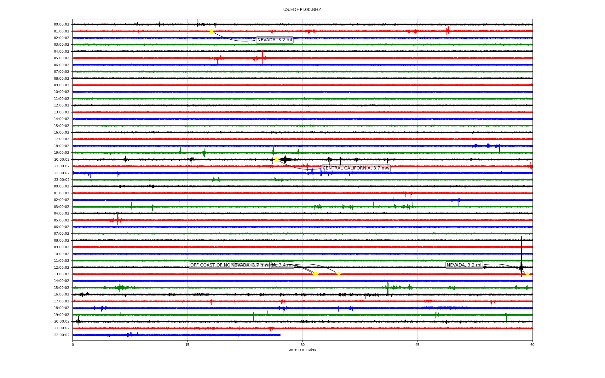Select the x-axis tick label 60
Image resolution: width=605 pixels, height=378 pixels.
[532, 345]
